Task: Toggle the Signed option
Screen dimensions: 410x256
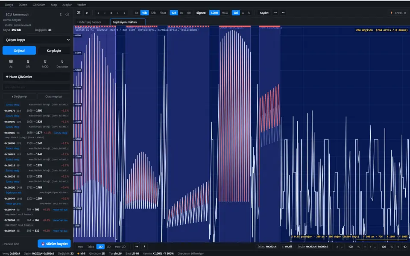Action: click(201, 13)
